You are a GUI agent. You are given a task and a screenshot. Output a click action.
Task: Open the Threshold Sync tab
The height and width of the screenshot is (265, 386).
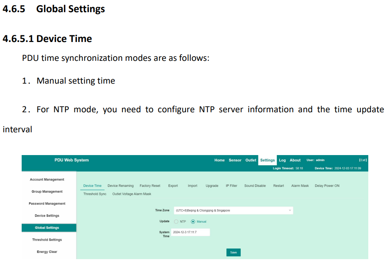pos(95,194)
